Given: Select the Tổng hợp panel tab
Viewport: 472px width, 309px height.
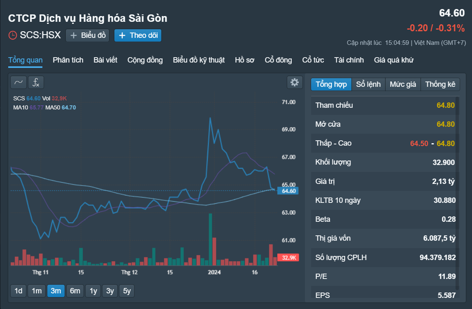Looking at the screenshot, I should pos(331,84).
